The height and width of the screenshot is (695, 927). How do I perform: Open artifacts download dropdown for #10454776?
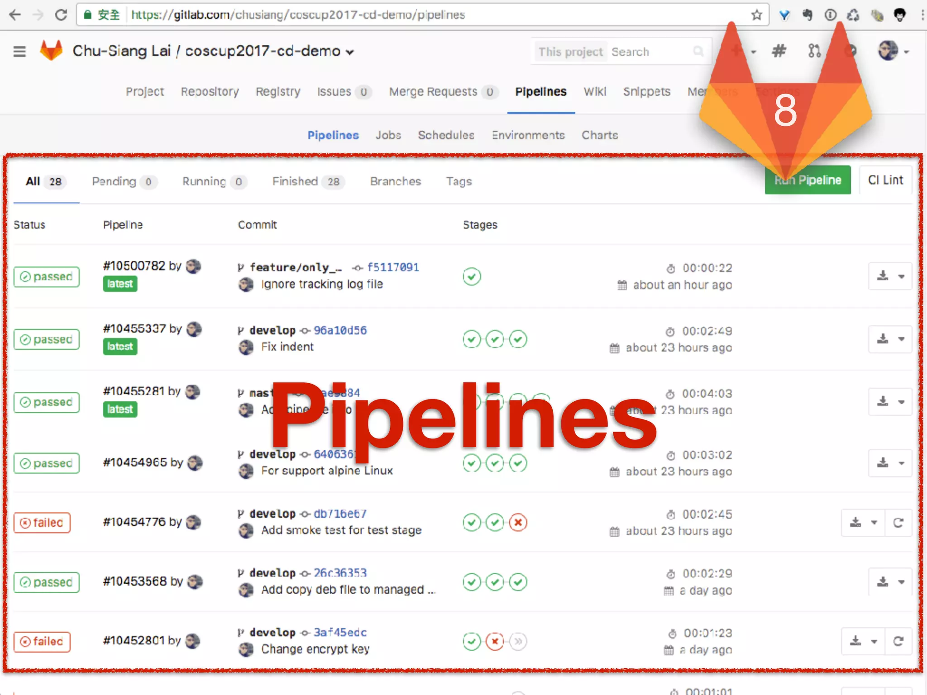(863, 523)
